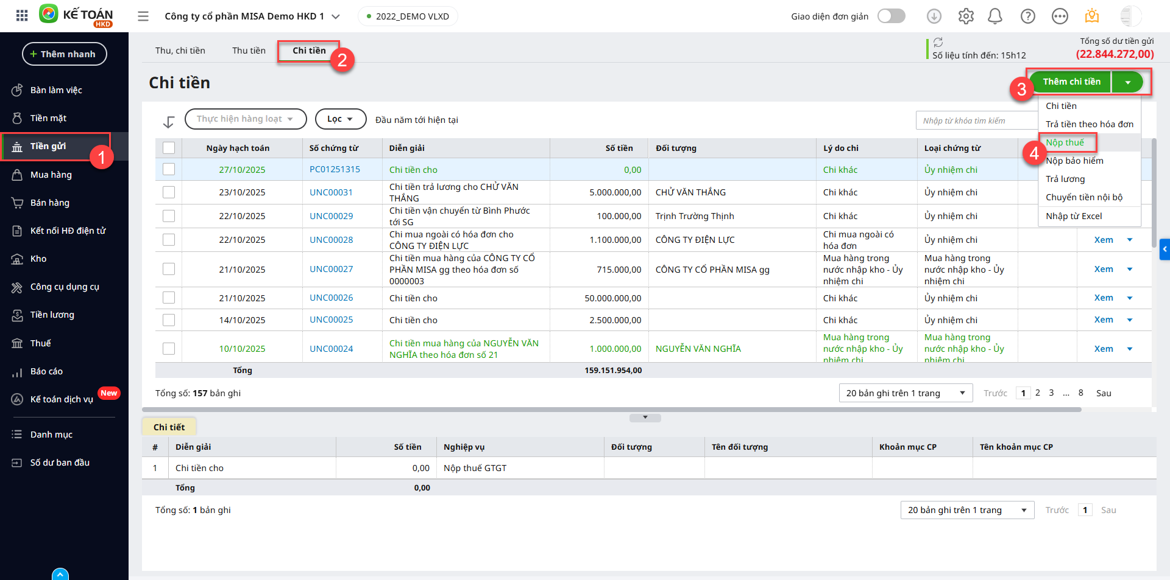Switch to the Thu tiền tab
This screenshot has height=580, width=1170.
(x=249, y=51)
